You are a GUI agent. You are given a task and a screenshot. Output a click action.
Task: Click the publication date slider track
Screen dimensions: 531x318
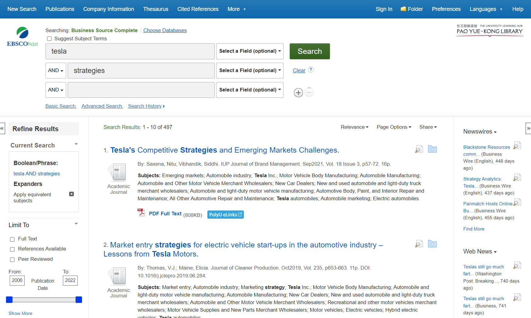click(44, 300)
